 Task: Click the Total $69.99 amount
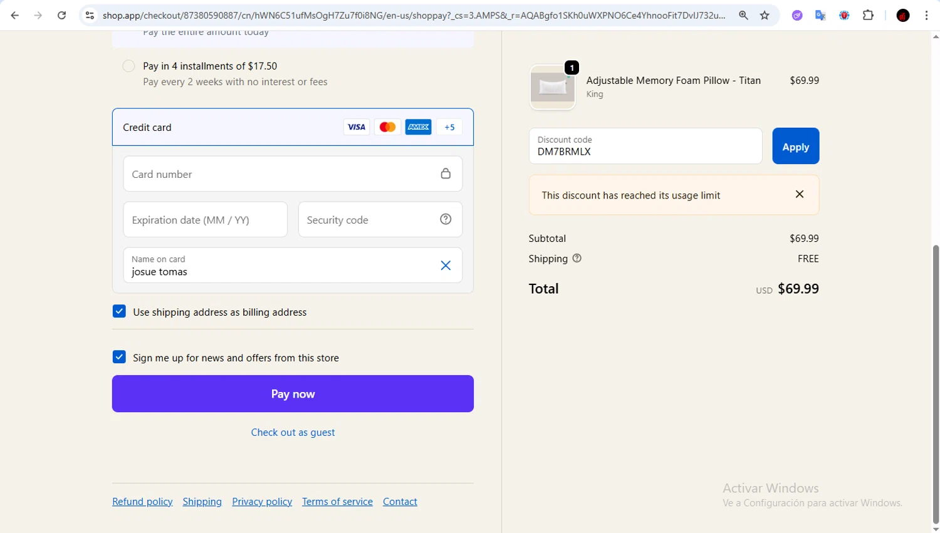(x=798, y=289)
